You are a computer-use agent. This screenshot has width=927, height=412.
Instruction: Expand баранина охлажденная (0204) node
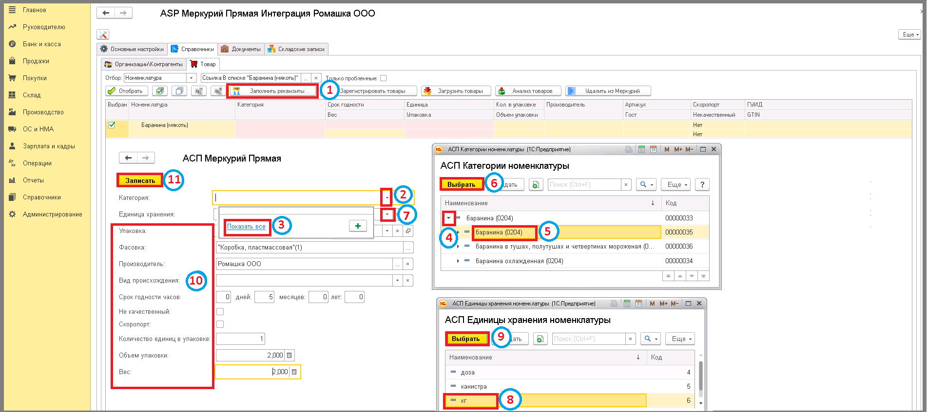coord(458,261)
